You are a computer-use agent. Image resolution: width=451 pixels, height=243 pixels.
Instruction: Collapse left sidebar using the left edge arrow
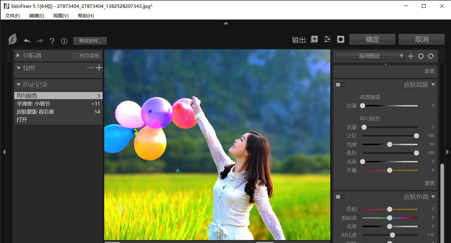pyautogui.click(x=4, y=152)
